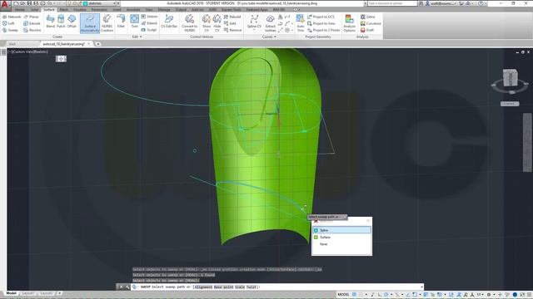Choose the Patch surface tool
533x299 pixels.
tap(61, 21)
